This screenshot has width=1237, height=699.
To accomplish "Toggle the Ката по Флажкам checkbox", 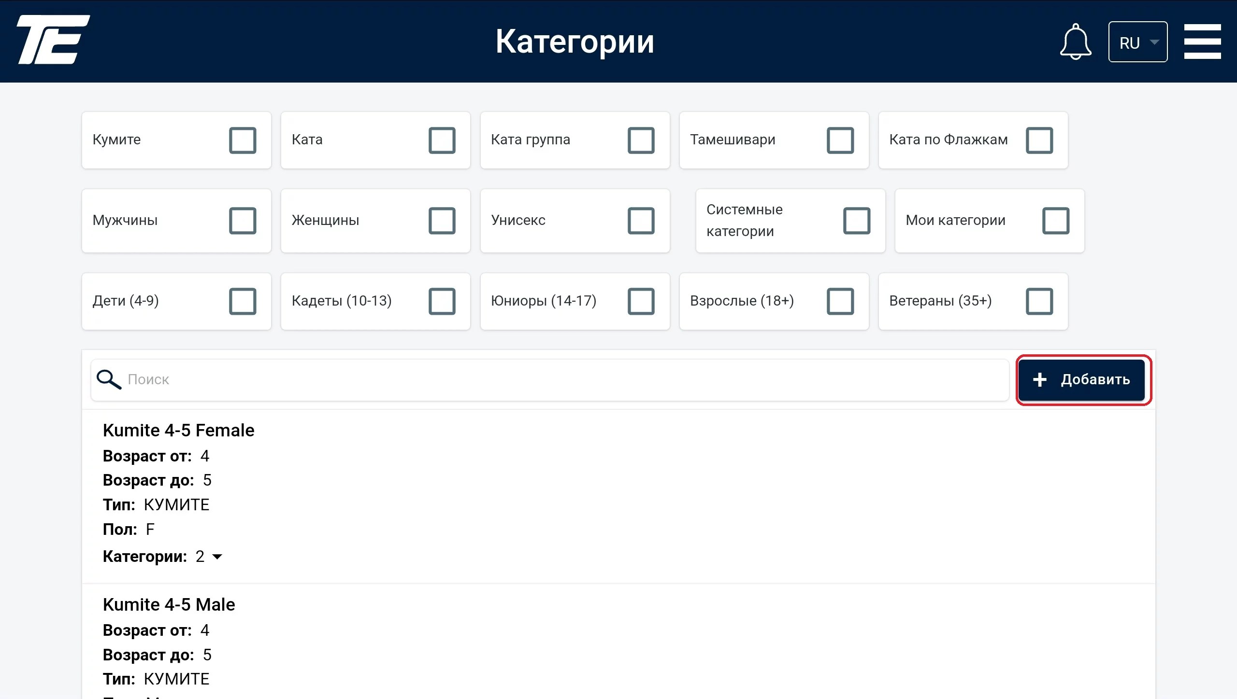I will [1039, 140].
